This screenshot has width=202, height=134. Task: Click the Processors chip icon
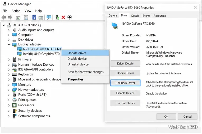(x=14, y=105)
